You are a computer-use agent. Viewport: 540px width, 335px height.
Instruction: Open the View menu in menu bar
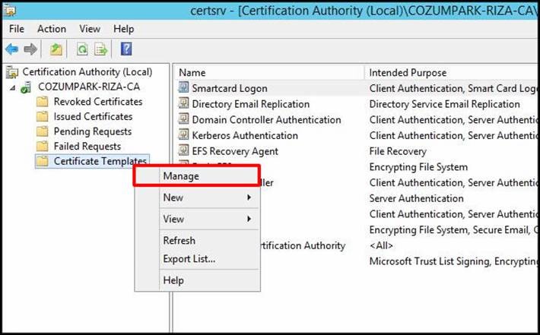click(90, 29)
